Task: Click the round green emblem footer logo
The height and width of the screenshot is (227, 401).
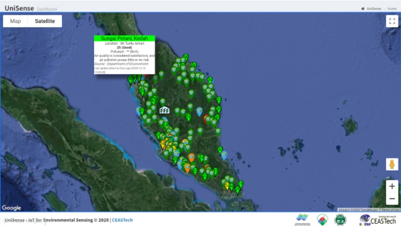Action: (x=340, y=220)
